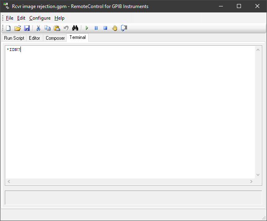The width and height of the screenshot is (267, 221).
Task: Open the Help menu
Action: tap(59, 18)
